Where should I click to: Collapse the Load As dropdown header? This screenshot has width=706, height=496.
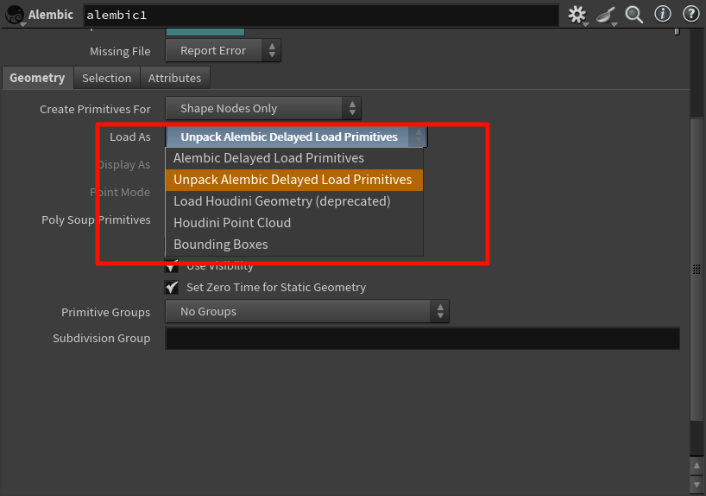(x=296, y=137)
